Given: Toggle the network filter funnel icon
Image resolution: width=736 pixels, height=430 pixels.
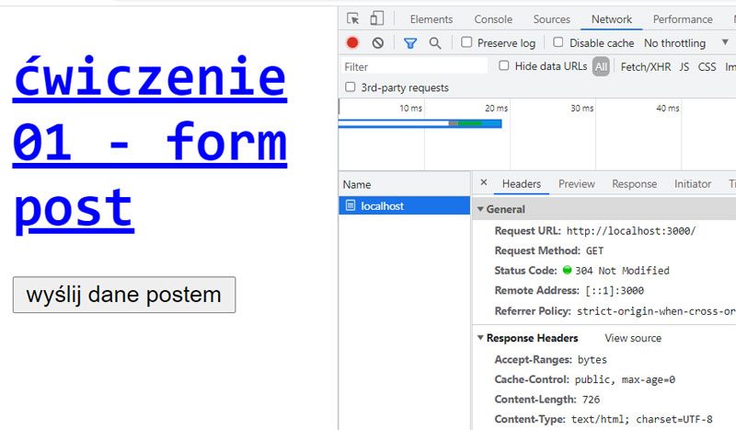Looking at the screenshot, I should point(410,43).
